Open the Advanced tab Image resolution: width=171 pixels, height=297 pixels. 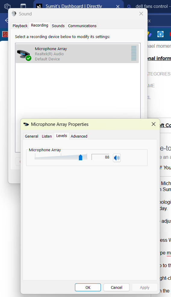click(x=79, y=136)
